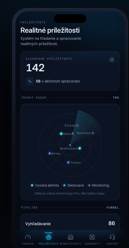Tap the Kontakt headset icon

[112, 237]
